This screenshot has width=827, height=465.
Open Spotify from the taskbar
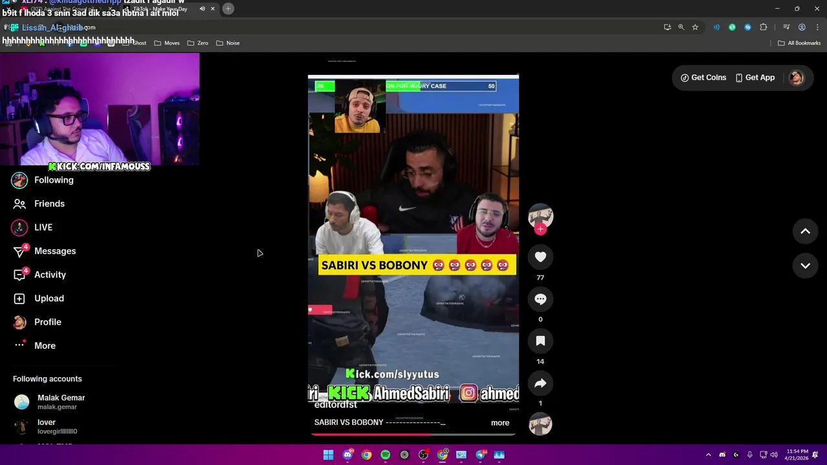click(385, 455)
